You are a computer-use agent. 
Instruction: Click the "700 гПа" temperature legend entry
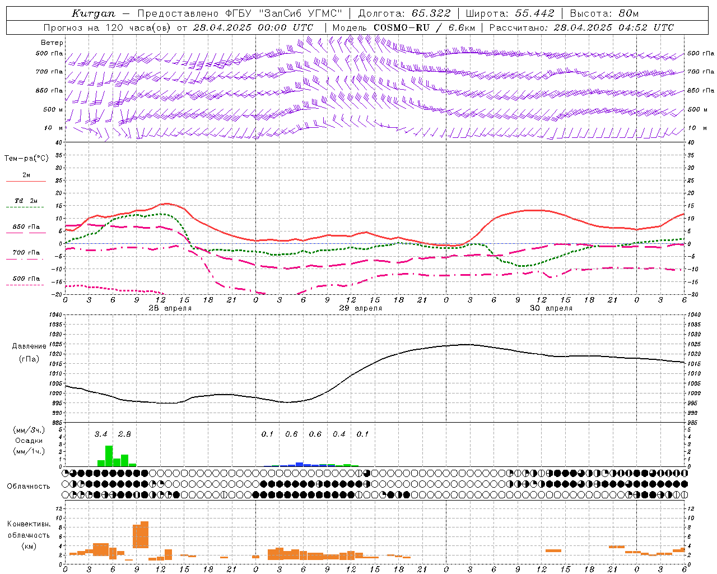pos(26,253)
